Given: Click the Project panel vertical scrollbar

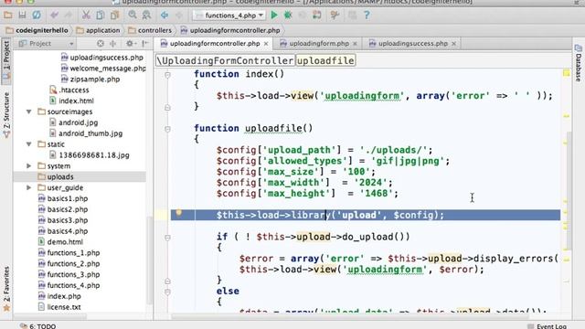Looking at the screenshot, I should [150, 260].
